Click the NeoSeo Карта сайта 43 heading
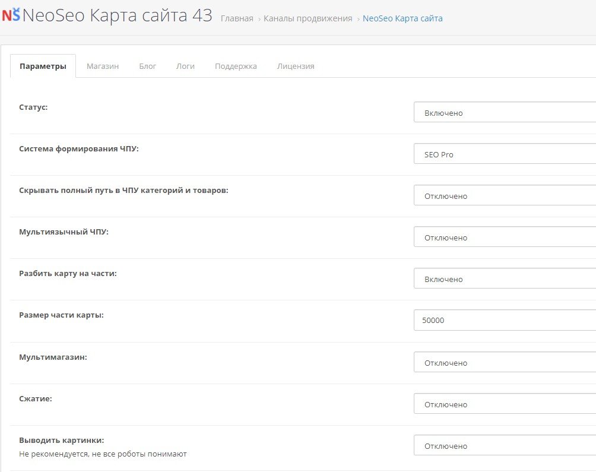 (117, 15)
